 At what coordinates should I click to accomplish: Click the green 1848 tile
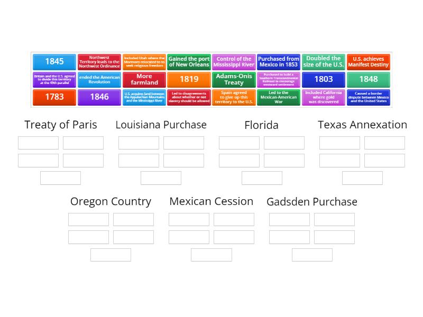[369, 79]
